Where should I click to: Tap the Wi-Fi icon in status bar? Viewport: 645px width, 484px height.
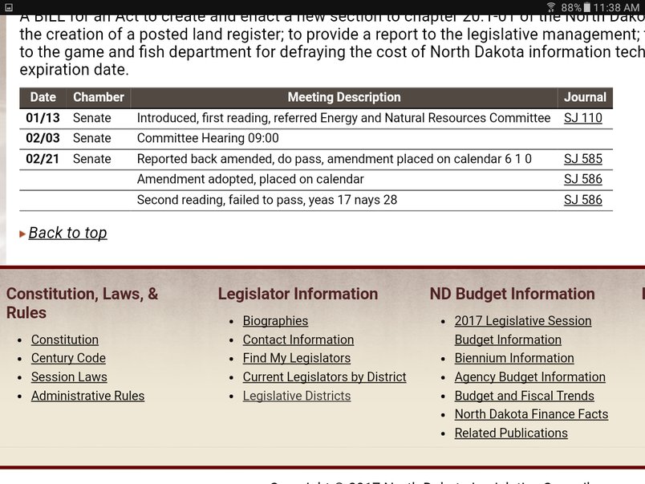click(x=550, y=7)
